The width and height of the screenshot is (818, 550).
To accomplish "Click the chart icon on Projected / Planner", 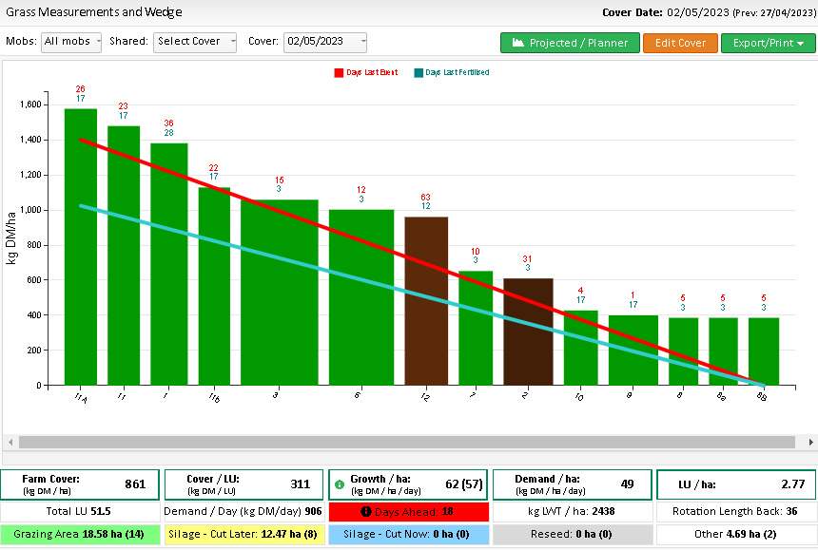I will tap(518, 43).
